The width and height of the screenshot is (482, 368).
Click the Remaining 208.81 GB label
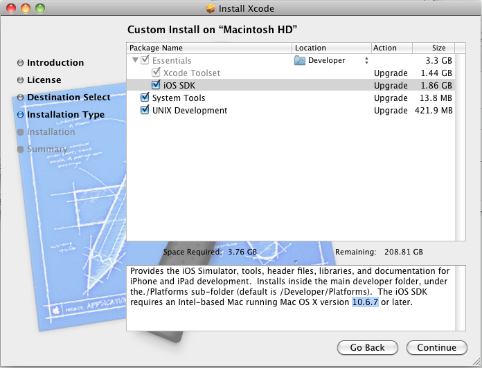[379, 252]
